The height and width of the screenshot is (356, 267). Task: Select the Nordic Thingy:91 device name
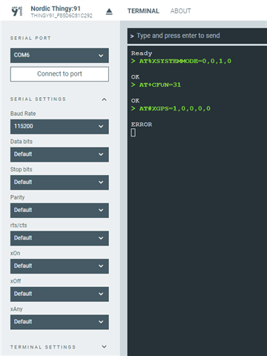(56, 9)
